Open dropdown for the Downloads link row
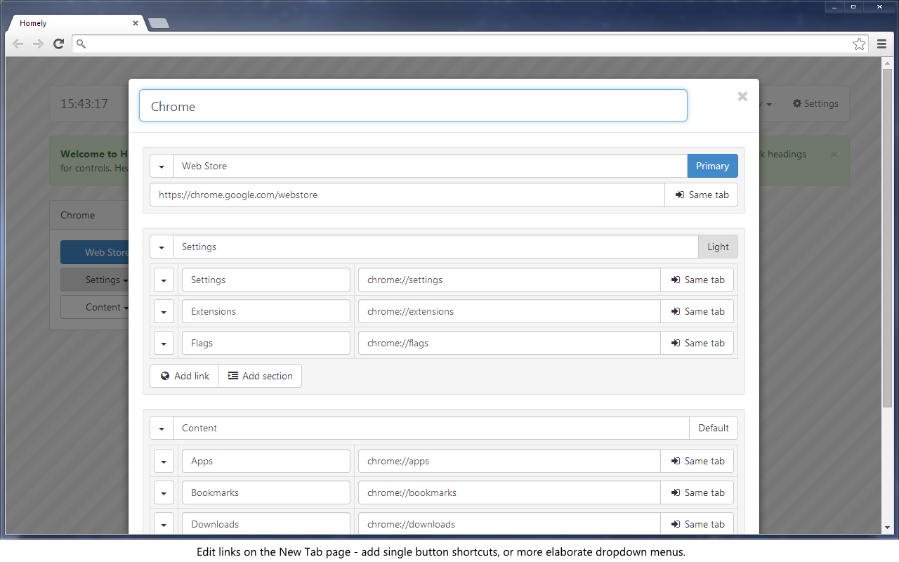The image size is (899, 562). pyautogui.click(x=164, y=524)
